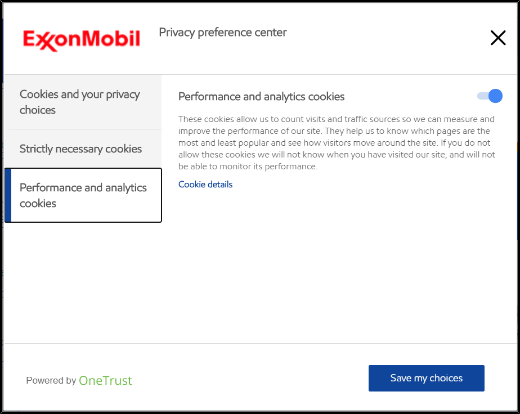View the Strictly necessary cookies section
Screen dimensions: 520x414
80,148
